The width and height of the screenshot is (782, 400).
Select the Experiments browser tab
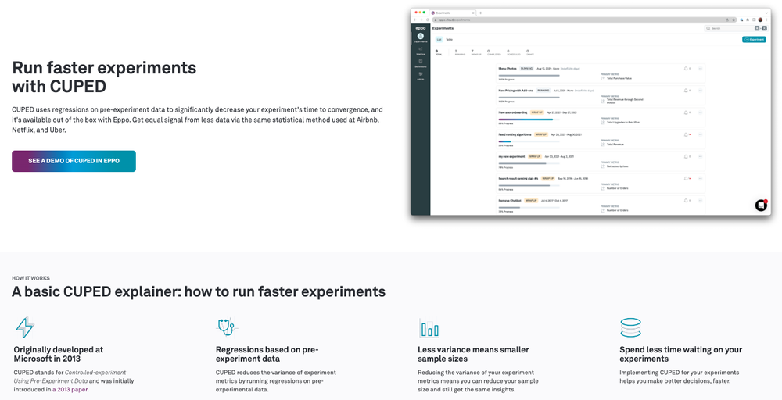(451, 12)
